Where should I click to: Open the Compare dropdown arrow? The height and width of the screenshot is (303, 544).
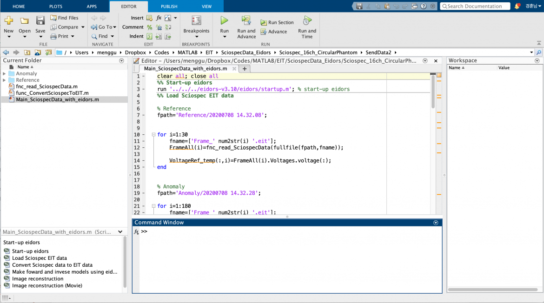pos(83,27)
